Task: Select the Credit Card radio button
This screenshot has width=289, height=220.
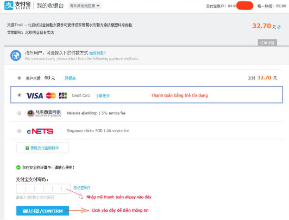Action: pos(19,95)
